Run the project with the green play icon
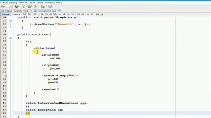The image size is (211, 118). [x=36, y=6]
